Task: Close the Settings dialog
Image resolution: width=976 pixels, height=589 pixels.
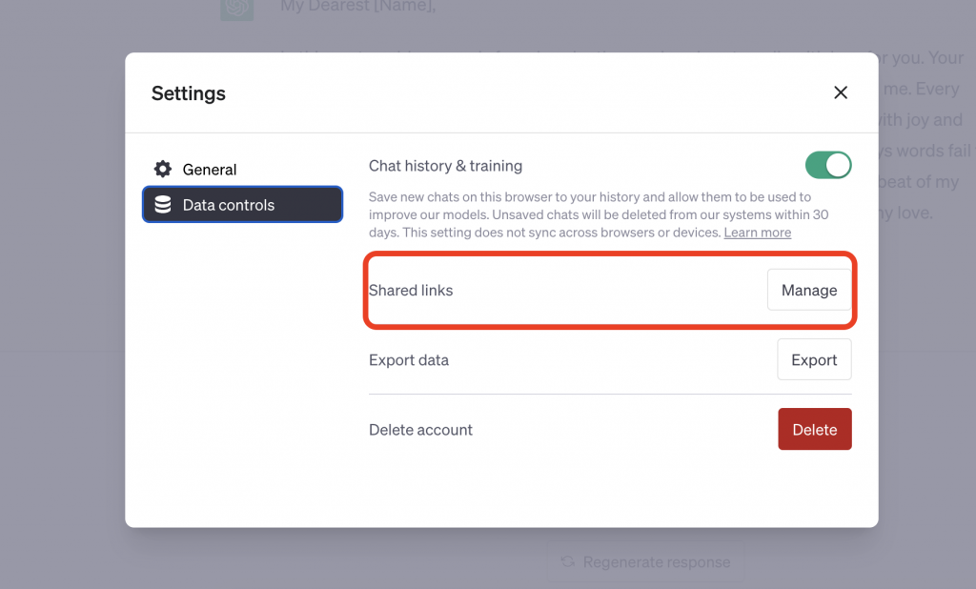Action: click(x=841, y=92)
